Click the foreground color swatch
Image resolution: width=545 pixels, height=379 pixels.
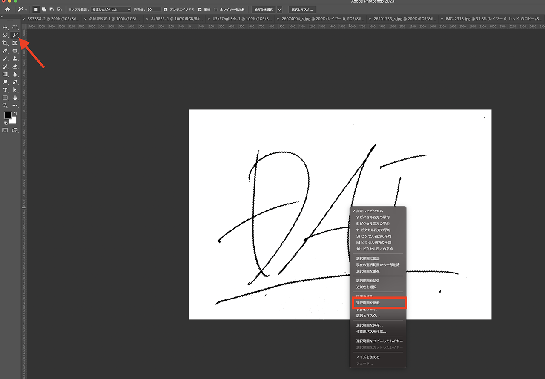click(x=8, y=115)
